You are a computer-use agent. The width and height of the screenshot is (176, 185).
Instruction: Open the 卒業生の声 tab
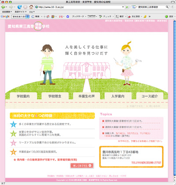coord(87,96)
